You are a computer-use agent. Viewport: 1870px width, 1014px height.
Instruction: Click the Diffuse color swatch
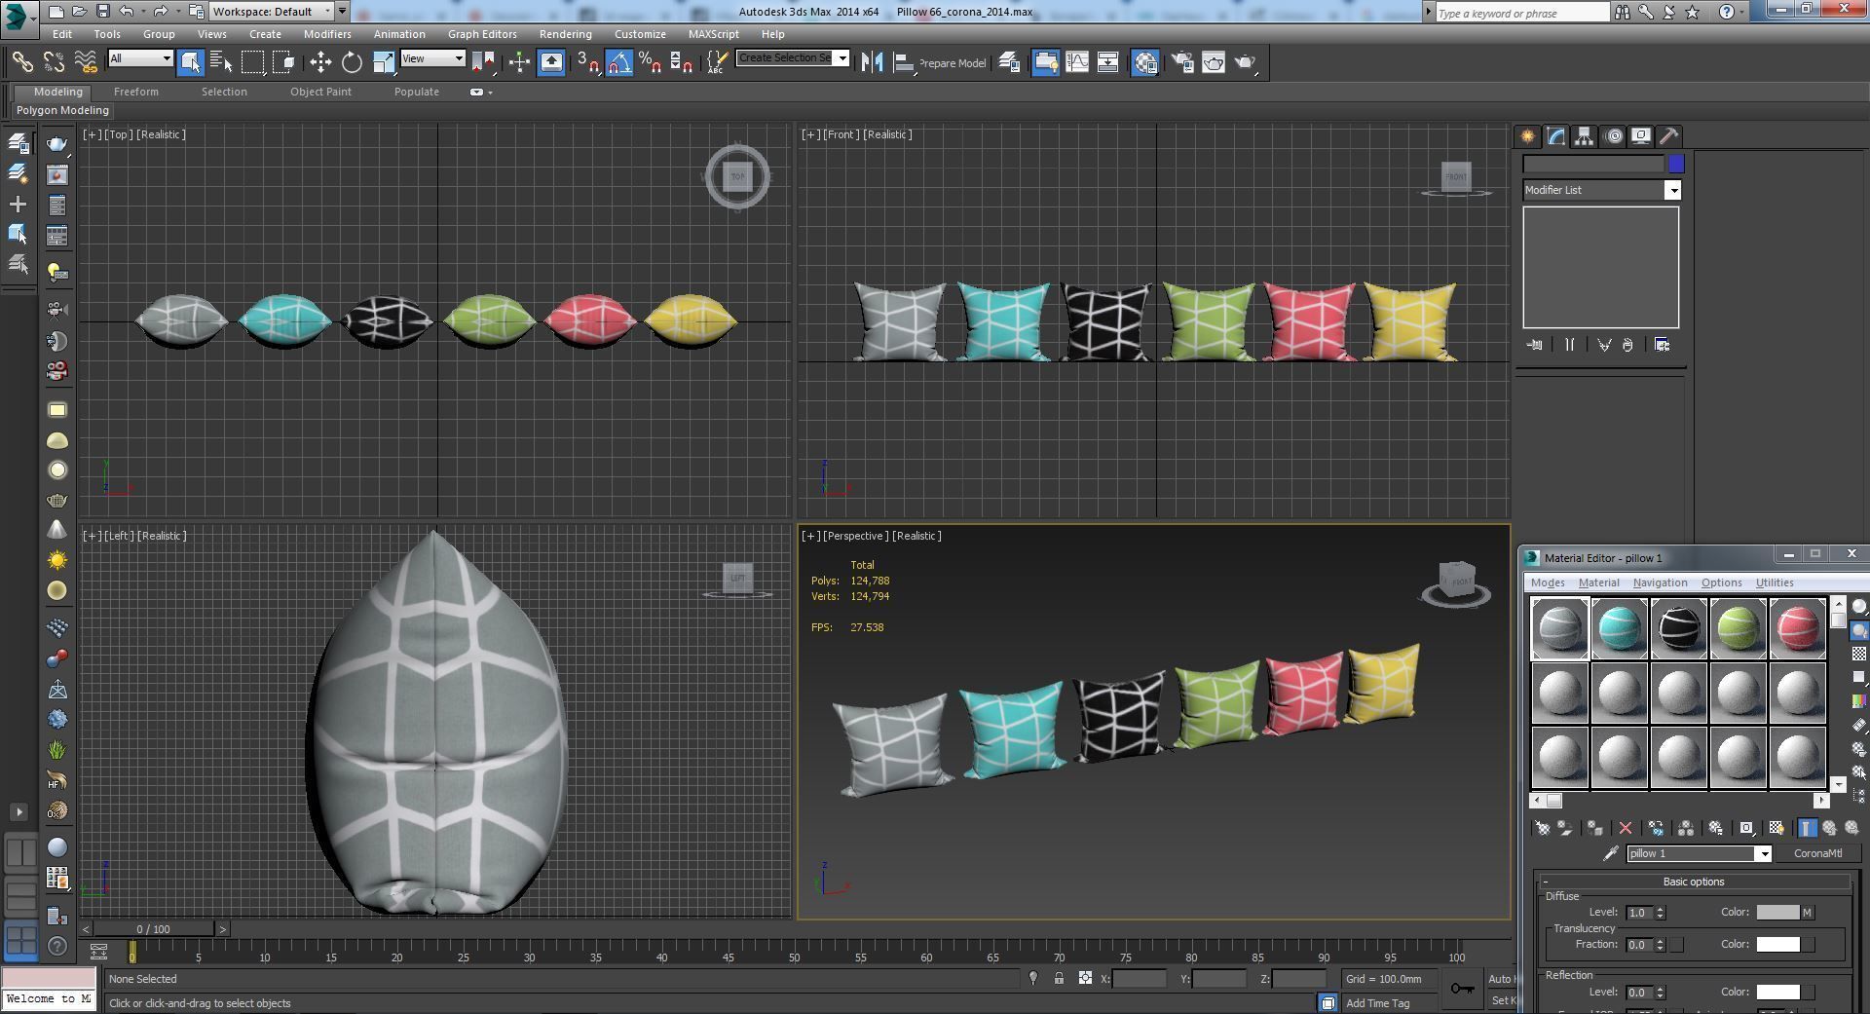click(x=1777, y=913)
